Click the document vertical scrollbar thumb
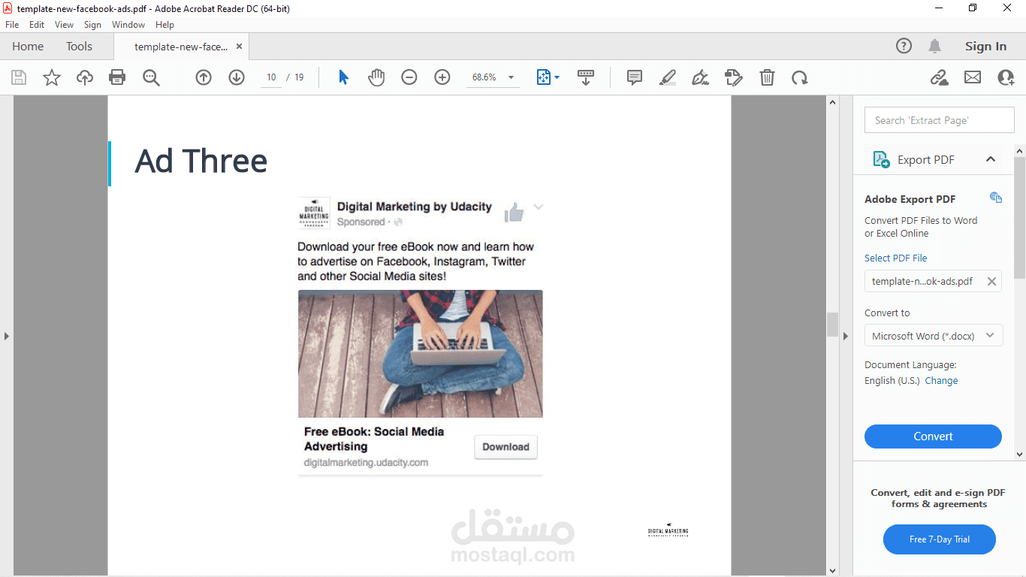This screenshot has height=577, width=1026. point(832,325)
